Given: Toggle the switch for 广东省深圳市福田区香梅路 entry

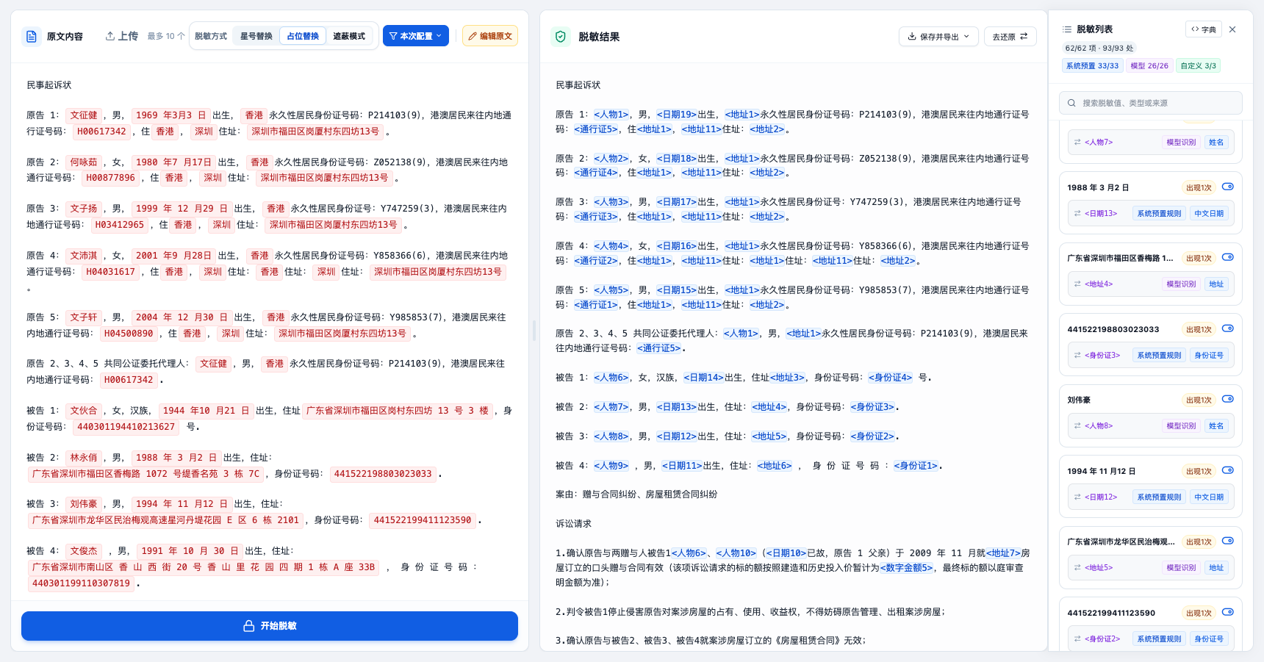Looking at the screenshot, I should point(1228,258).
